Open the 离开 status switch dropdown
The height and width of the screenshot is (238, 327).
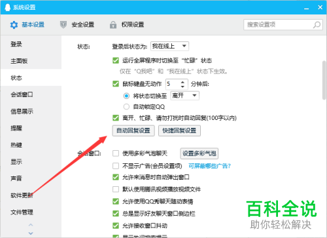click(184, 96)
